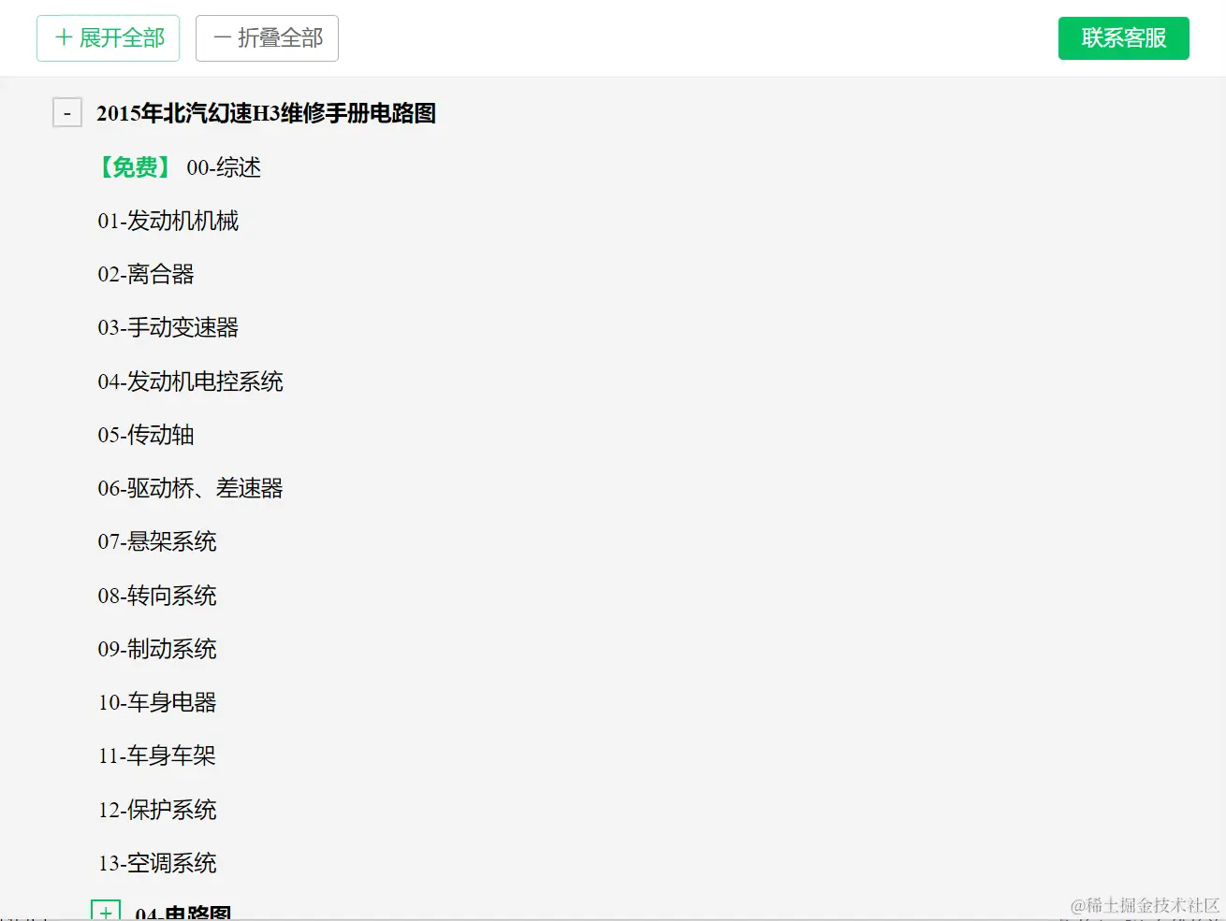Open the 12-保护系统 chapter
The height and width of the screenshot is (921, 1226).
[157, 810]
